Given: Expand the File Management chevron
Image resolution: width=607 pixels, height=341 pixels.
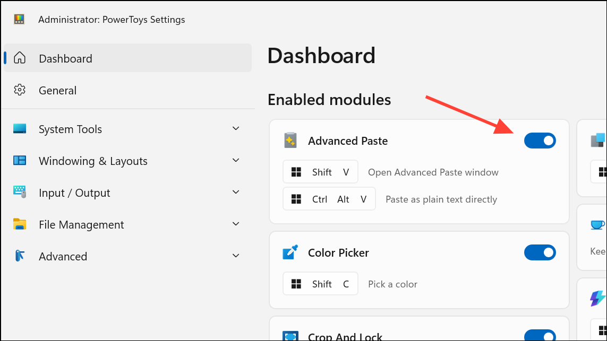Looking at the screenshot, I should click(x=236, y=224).
